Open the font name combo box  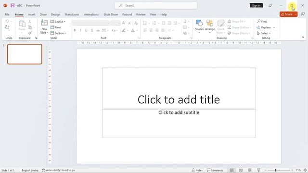91,23
